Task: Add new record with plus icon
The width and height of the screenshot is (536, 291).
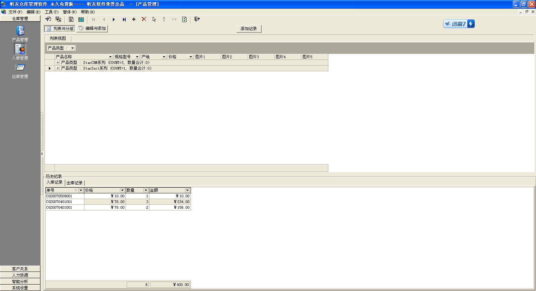Action: [134, 19]
